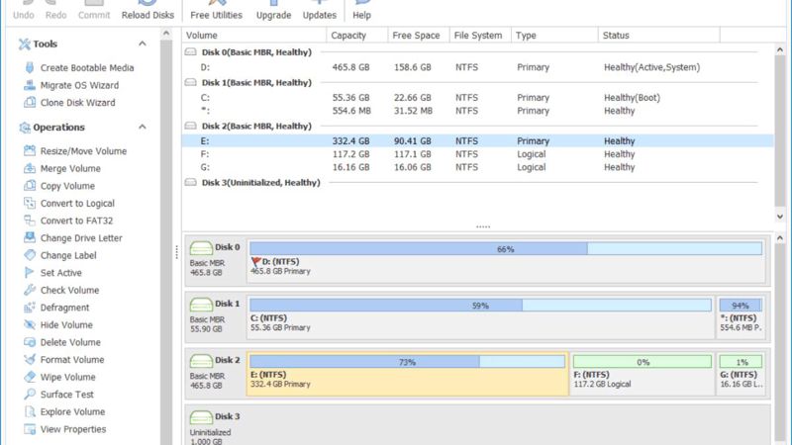Click scroll-down arrow of volume list scrollbar
This screenshot has width=792, height=445.
point(780,216)
